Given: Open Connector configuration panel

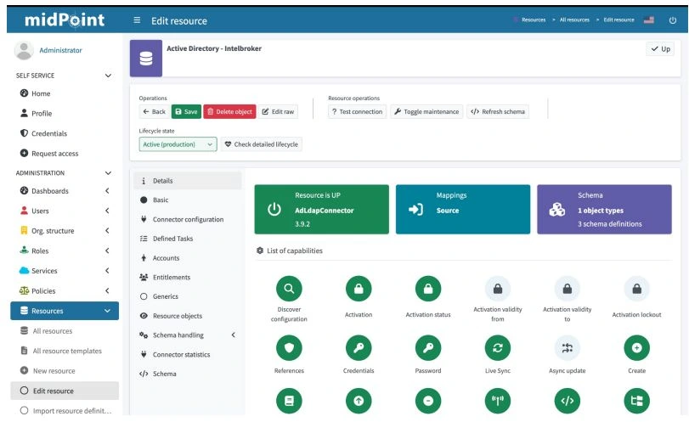Looking at the screenshot, I should point(188,219).
